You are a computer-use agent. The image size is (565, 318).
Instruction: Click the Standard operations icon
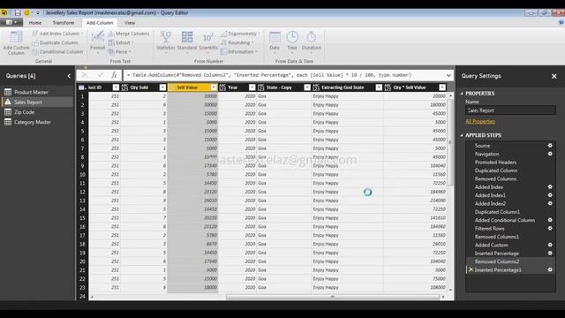click(187, 37)
